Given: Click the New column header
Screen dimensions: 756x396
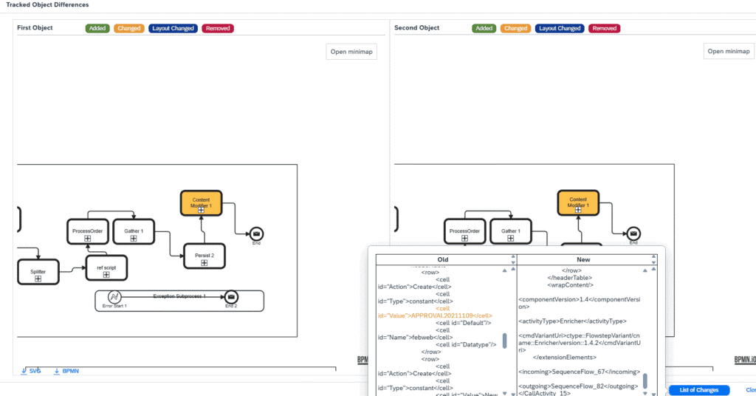Looking at the screenshot, I should (x=583, y=259).
